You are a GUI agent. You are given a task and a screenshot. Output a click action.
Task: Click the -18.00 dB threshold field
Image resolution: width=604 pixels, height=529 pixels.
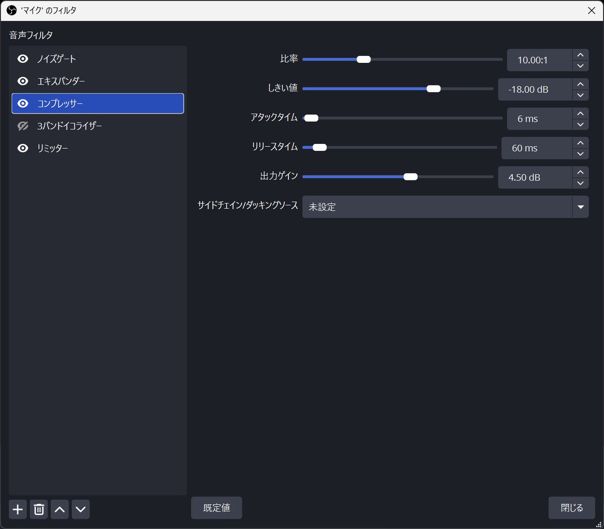tap(535, 90)
